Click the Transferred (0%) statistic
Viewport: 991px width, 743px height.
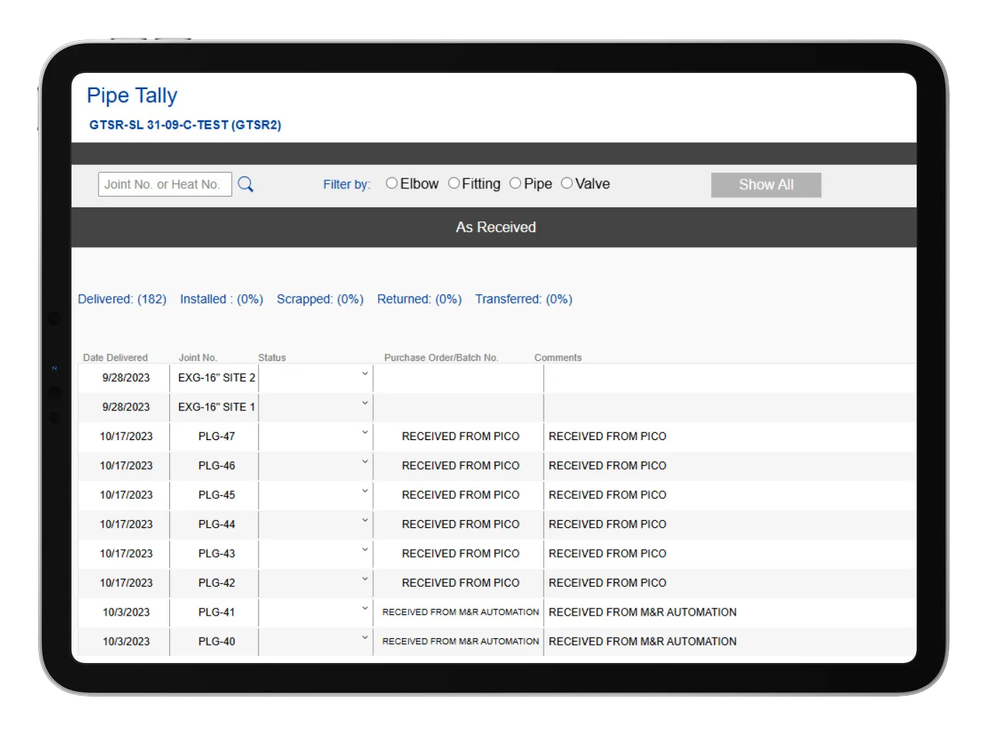(x=524, y=299)
